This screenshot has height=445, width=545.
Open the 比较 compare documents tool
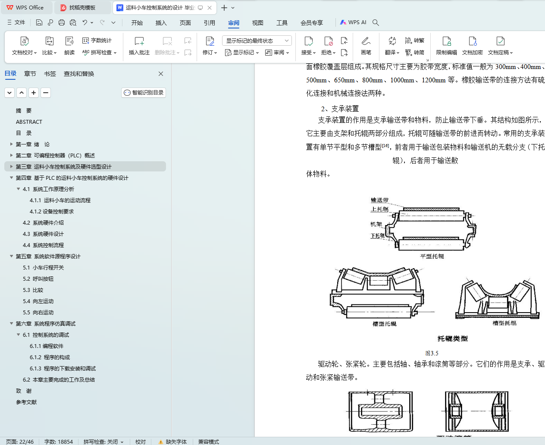pyautogui.click(x=49, y=46)
